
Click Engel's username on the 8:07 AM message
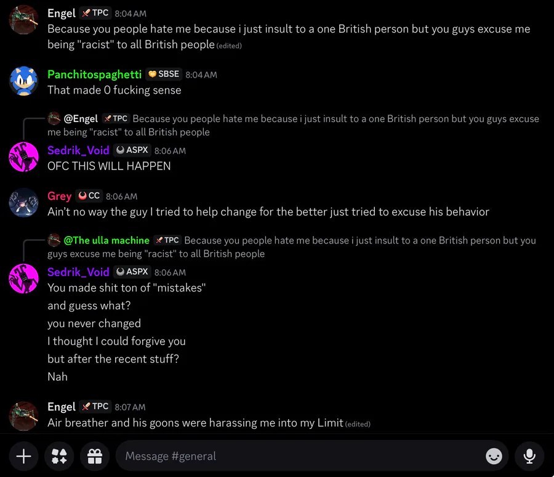click(x=62, y=407)
